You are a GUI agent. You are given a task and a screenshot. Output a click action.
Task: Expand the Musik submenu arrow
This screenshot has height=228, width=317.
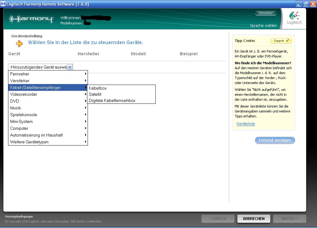[x=86, y=108]
